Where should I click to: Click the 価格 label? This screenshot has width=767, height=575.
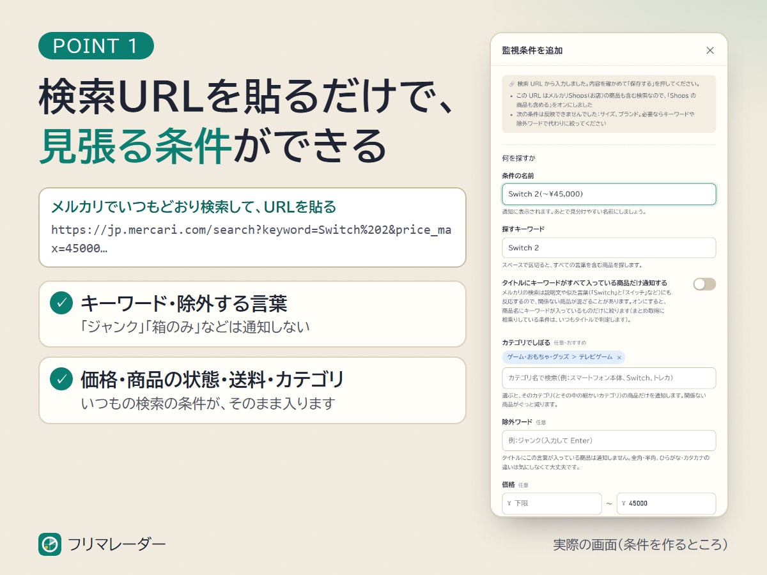pos(509,485)
